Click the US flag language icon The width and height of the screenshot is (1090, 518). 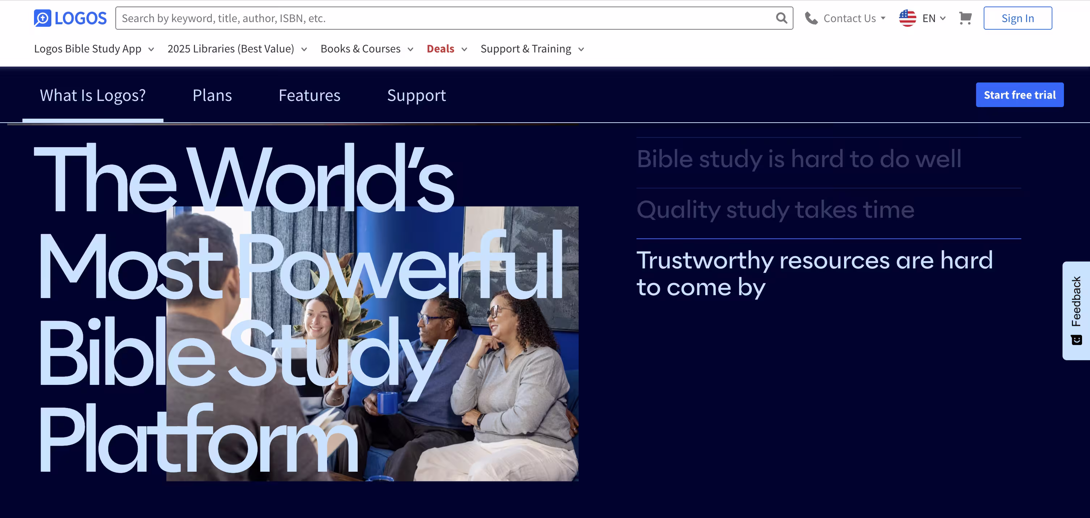(907, 18)
